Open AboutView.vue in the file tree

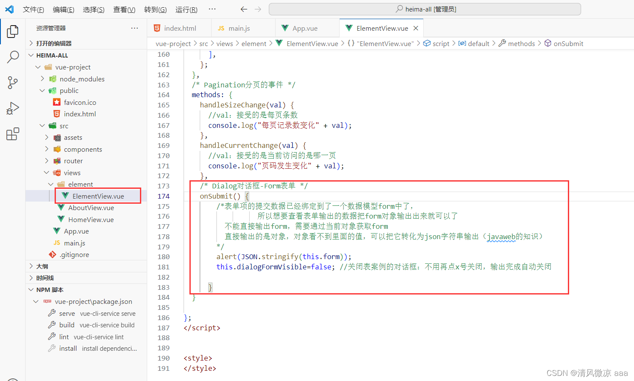pos(91,208)
